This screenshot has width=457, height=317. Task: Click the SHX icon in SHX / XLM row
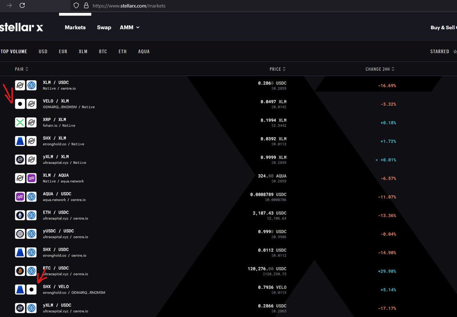20,141
